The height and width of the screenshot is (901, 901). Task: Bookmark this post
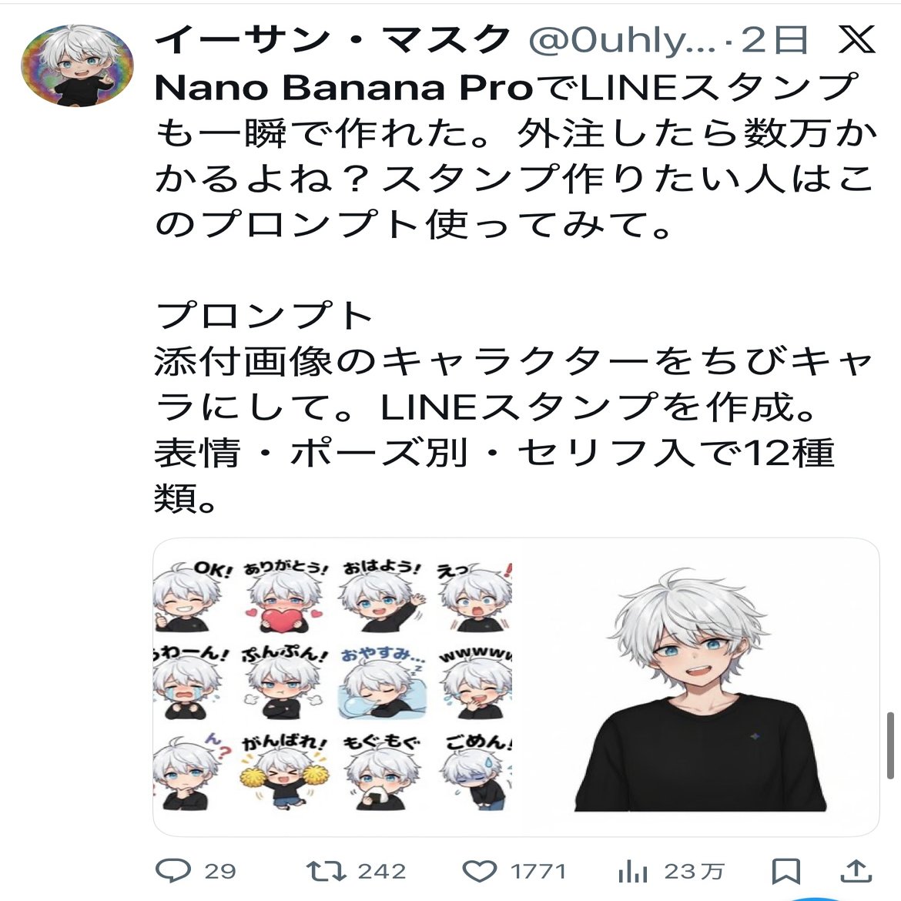point(785,871)
